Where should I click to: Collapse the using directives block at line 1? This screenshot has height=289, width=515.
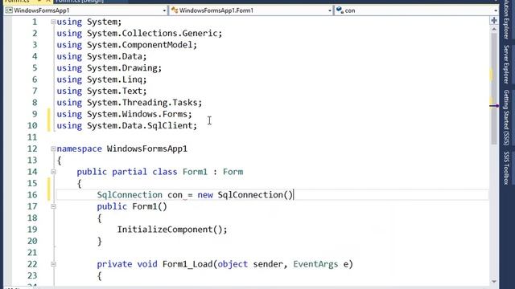[53, 22]
